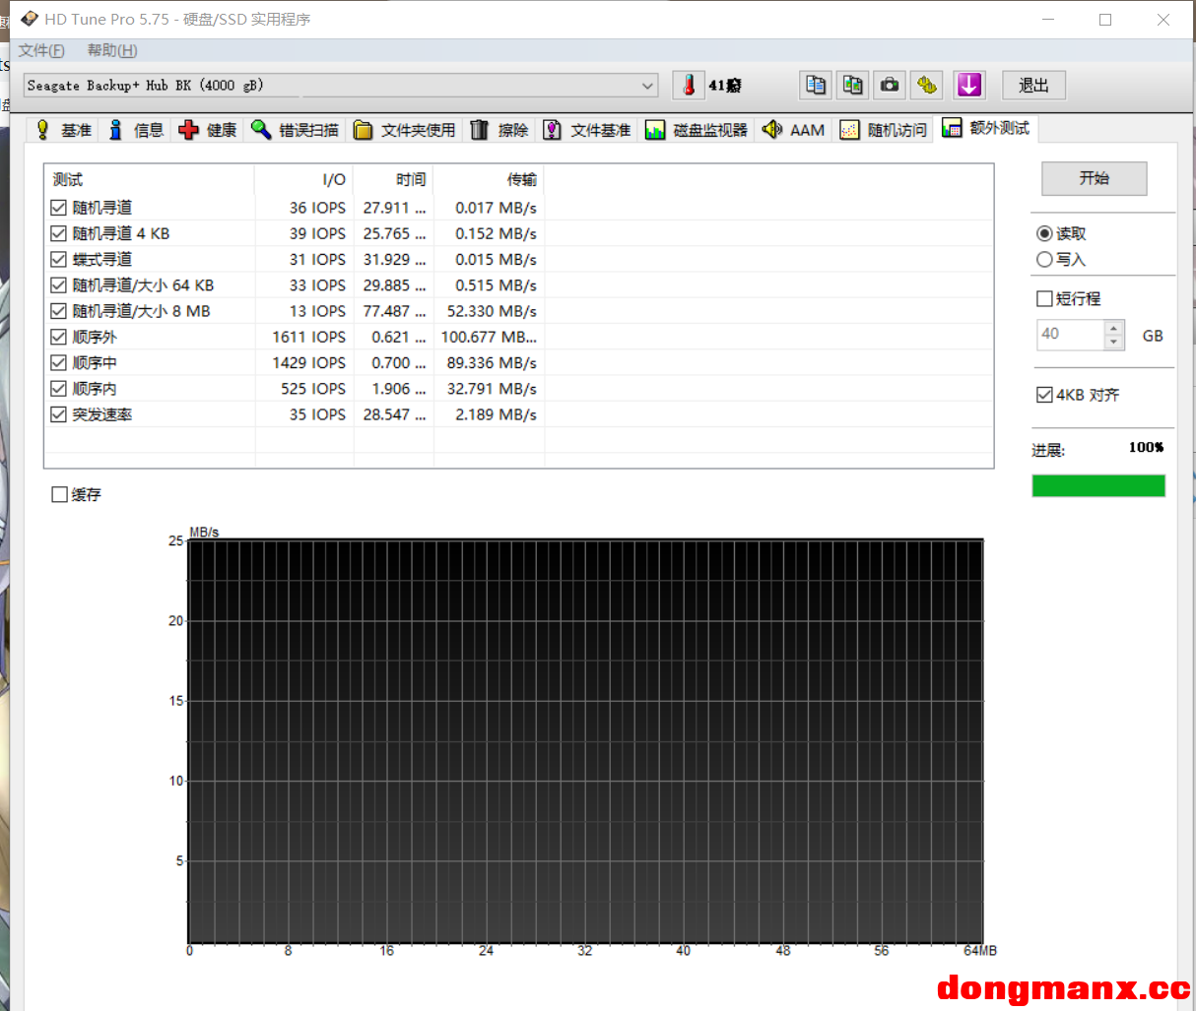Select the 写入 write radio button
This screenshot has width=1196, height=1011.
point(1044,259)
